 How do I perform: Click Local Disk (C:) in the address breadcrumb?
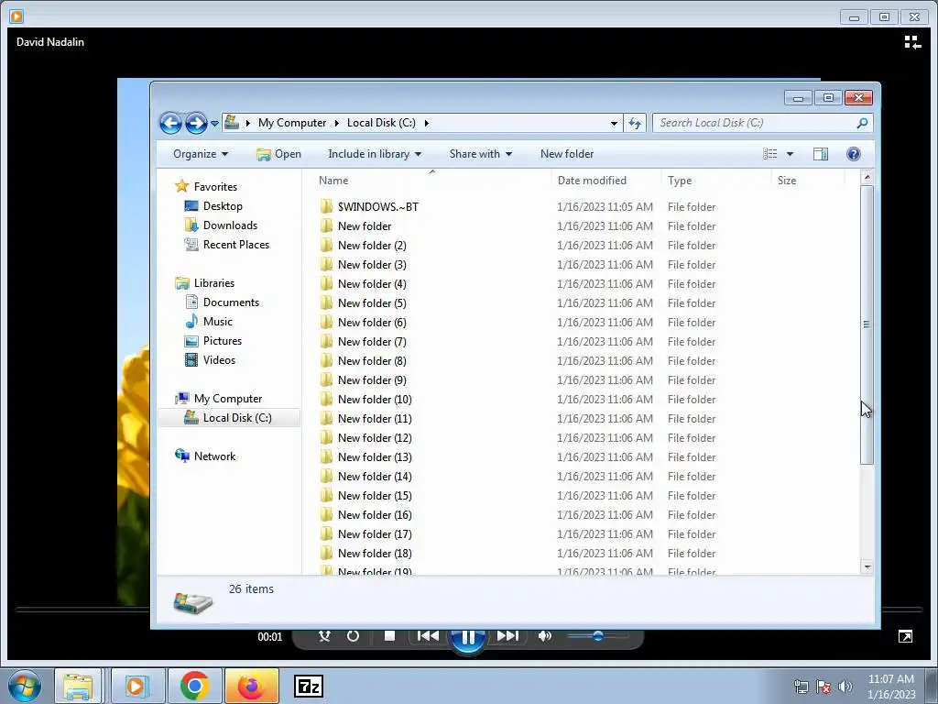point(381,123)
